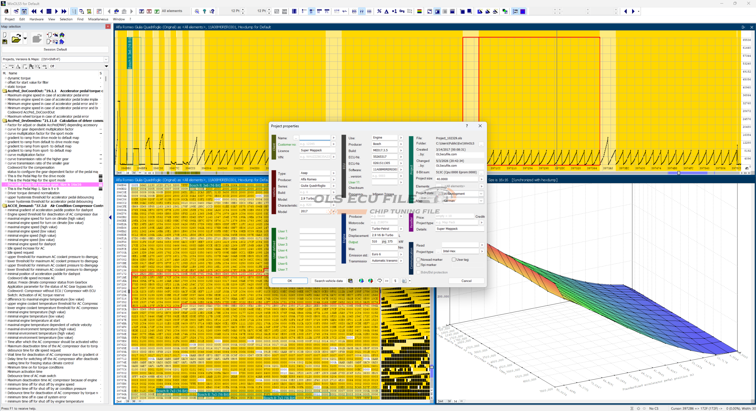Click the binoculars search icon in toolbar
Viewport: 756px width, 411px height.
(x=117, y=11)
